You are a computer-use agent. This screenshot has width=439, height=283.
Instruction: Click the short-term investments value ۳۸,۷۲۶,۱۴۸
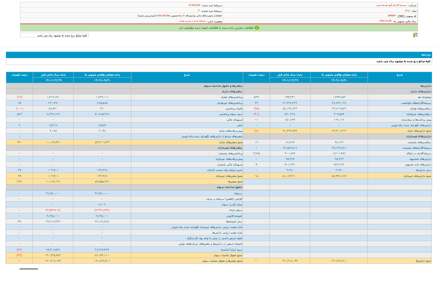[x=339, y=103]
